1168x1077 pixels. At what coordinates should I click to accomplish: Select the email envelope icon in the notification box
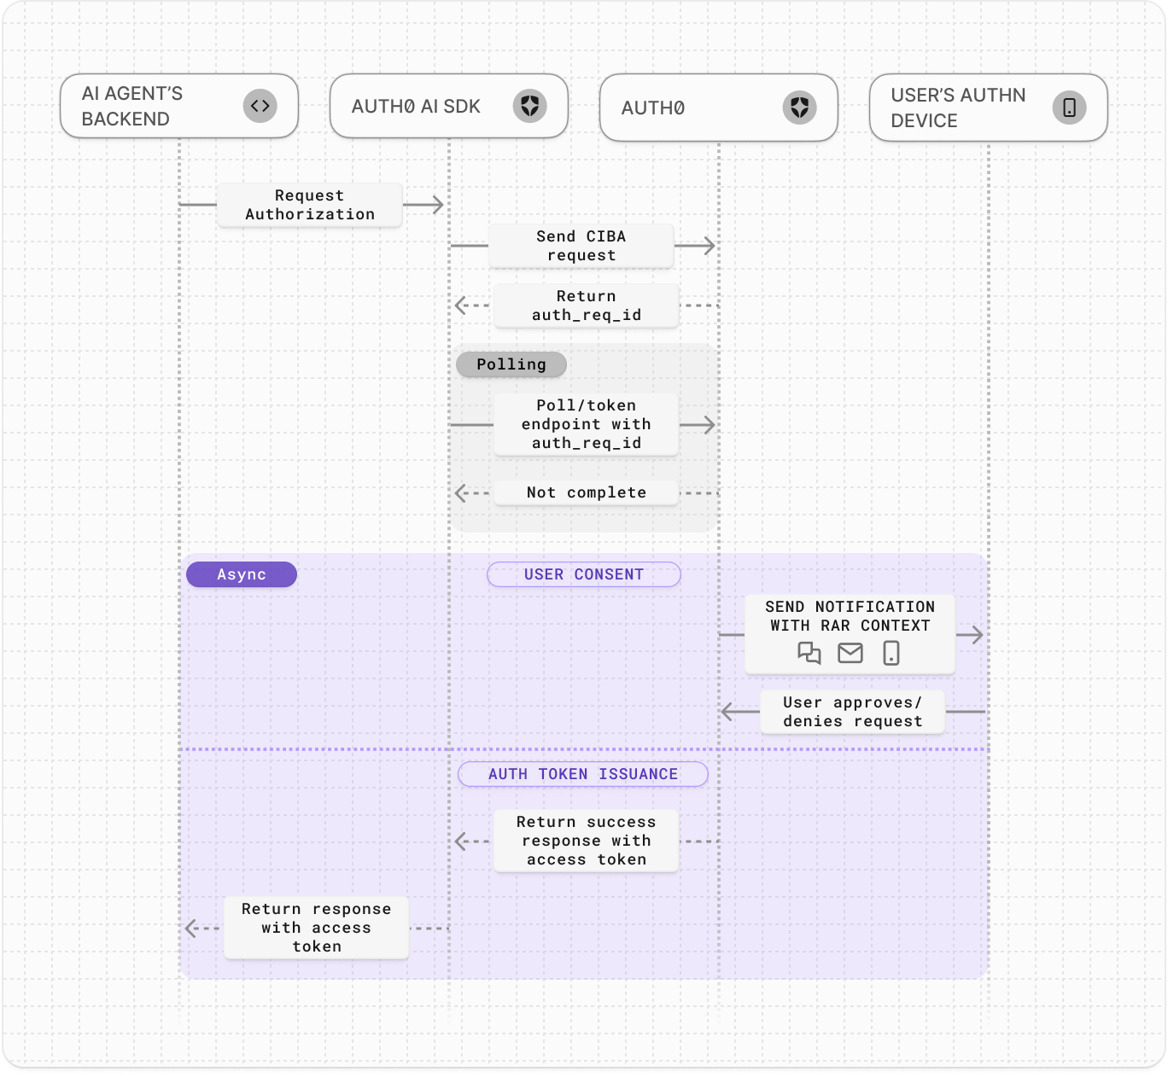850,654
